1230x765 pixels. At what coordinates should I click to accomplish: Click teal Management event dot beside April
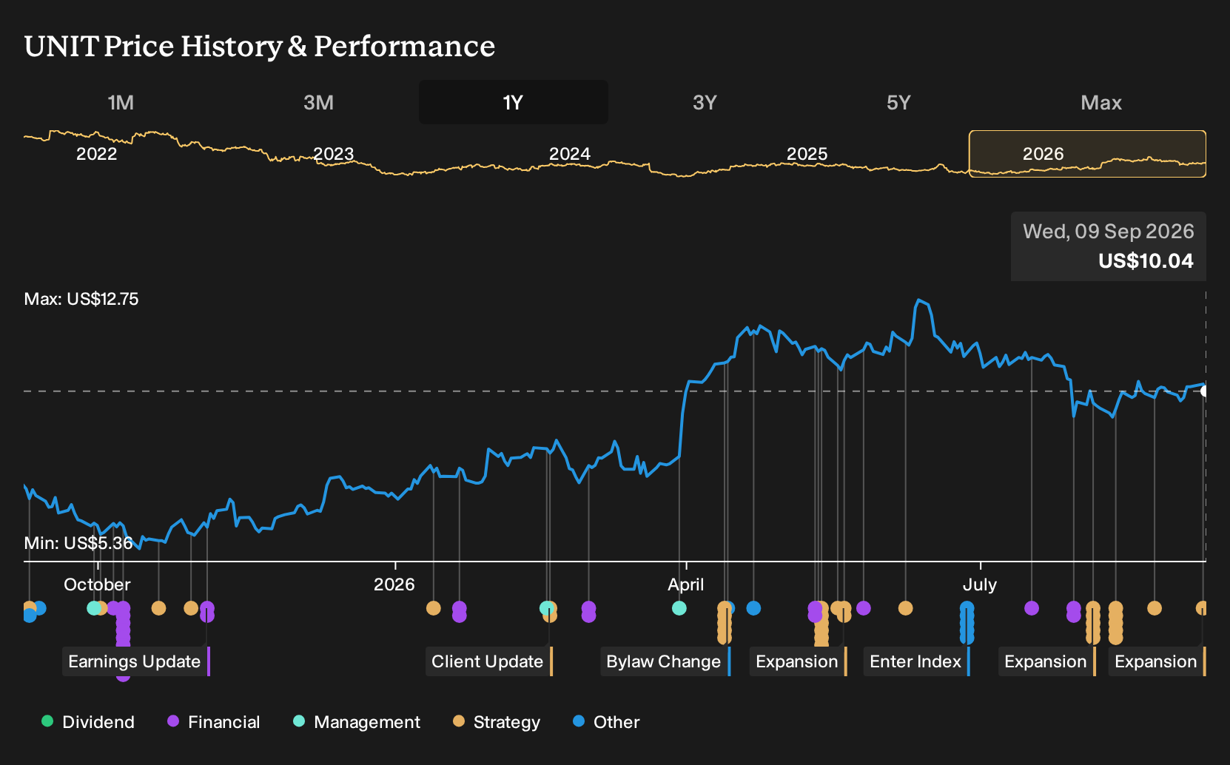(x=679, y=608)
